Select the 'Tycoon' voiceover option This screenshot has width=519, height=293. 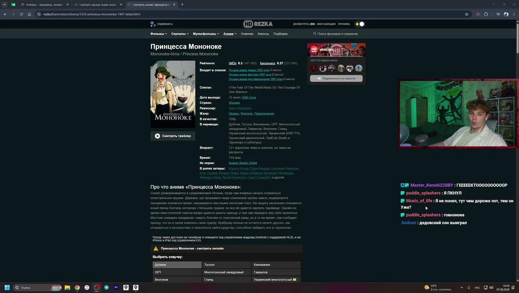226,265
